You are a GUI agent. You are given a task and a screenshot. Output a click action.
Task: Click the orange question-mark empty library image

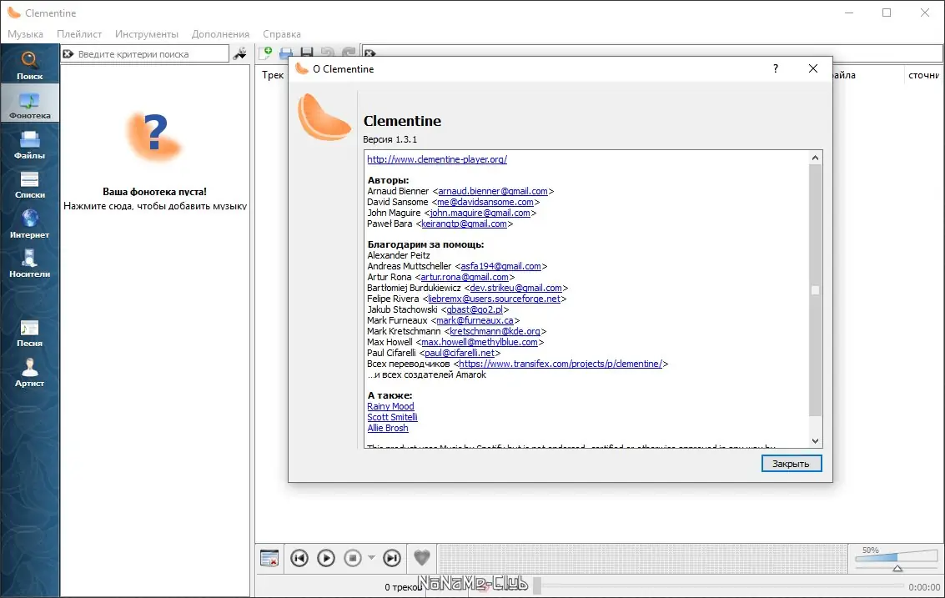154,137
